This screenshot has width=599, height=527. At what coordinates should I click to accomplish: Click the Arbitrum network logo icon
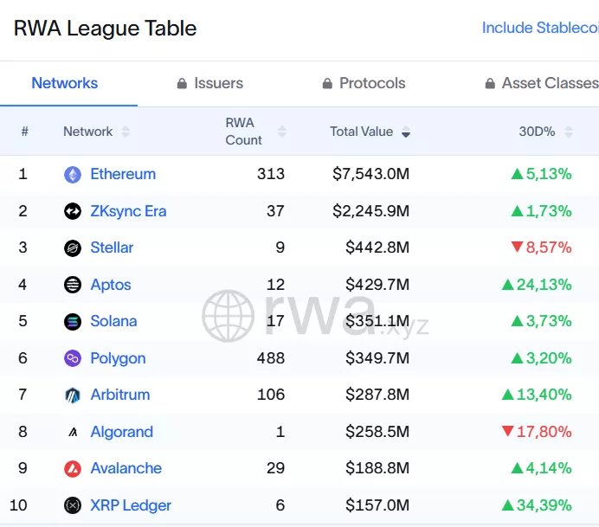[x=73, y=395]
